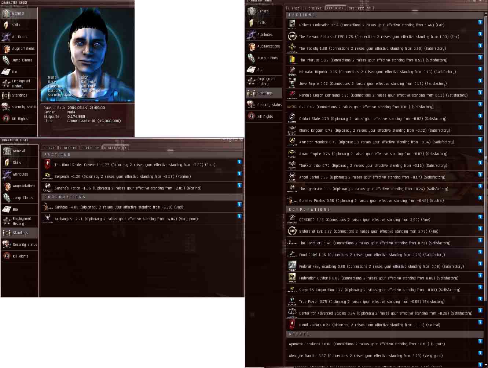Open Augmentations in the portrait window's sidebar
488x368 pixels.
point(19,48)
